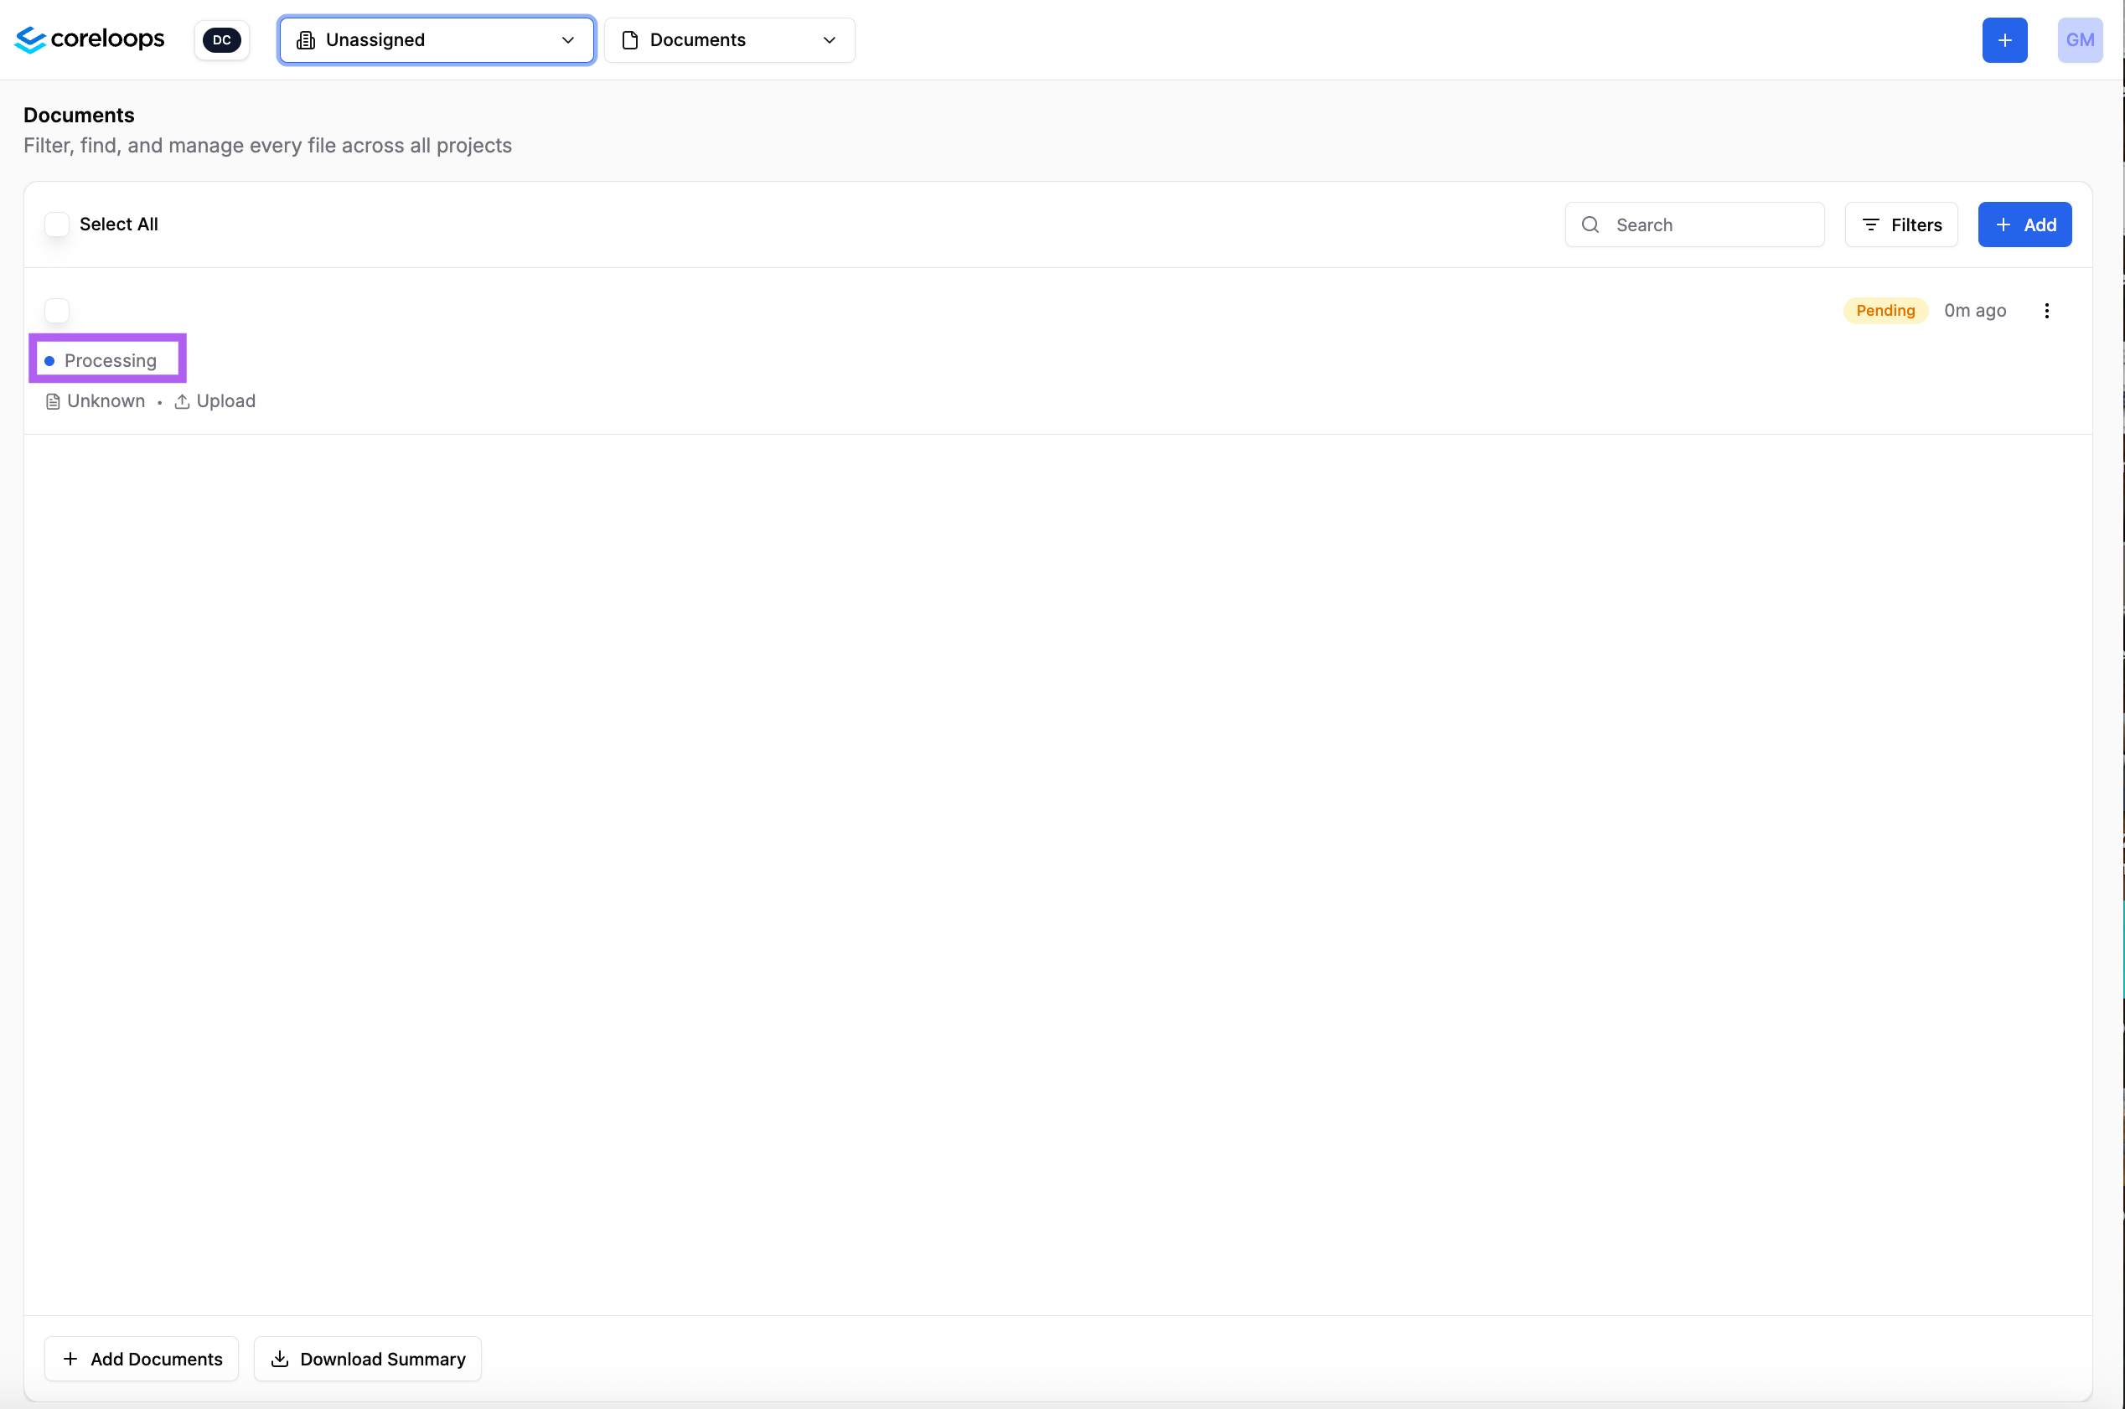Click Download Summary
2125x1409 pixels.
(x=368, y=1359)
